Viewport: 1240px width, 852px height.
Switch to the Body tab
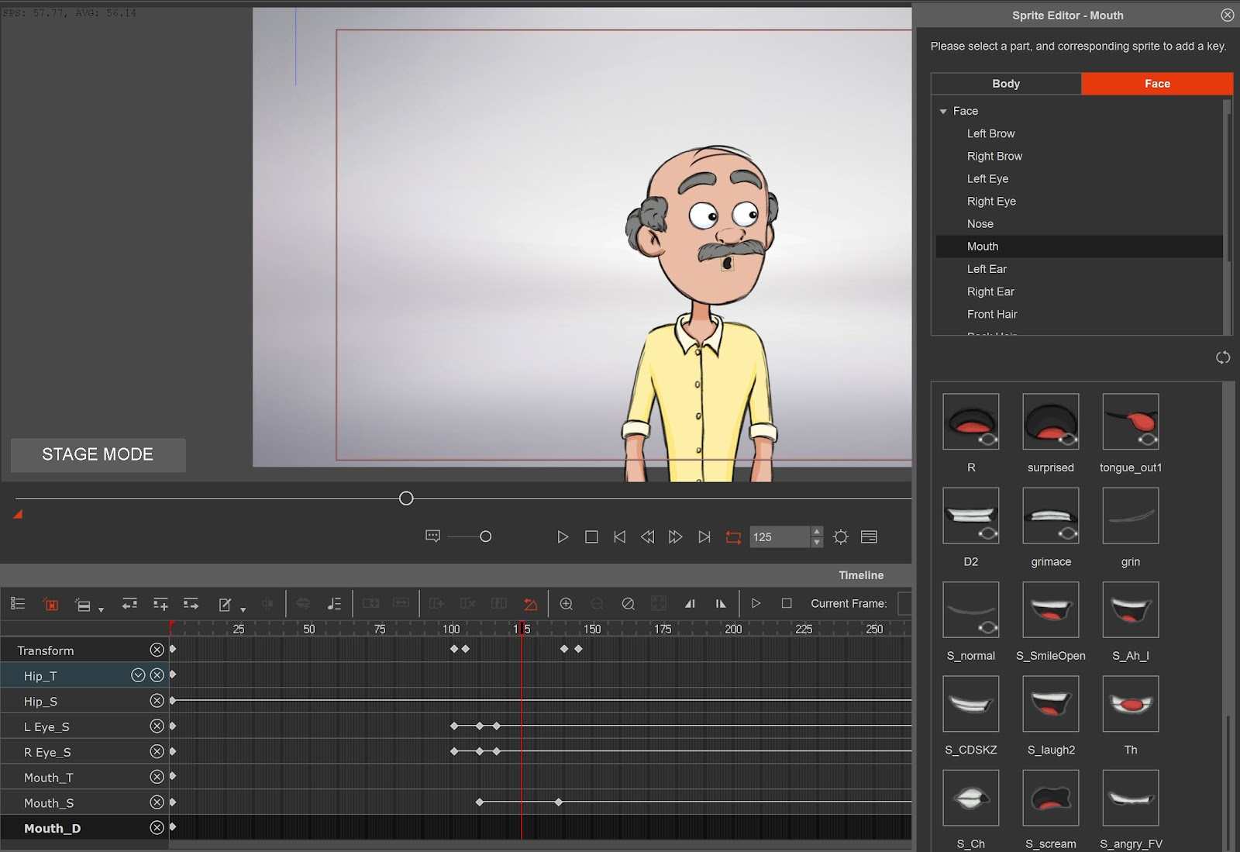(x=1005, y=84)
